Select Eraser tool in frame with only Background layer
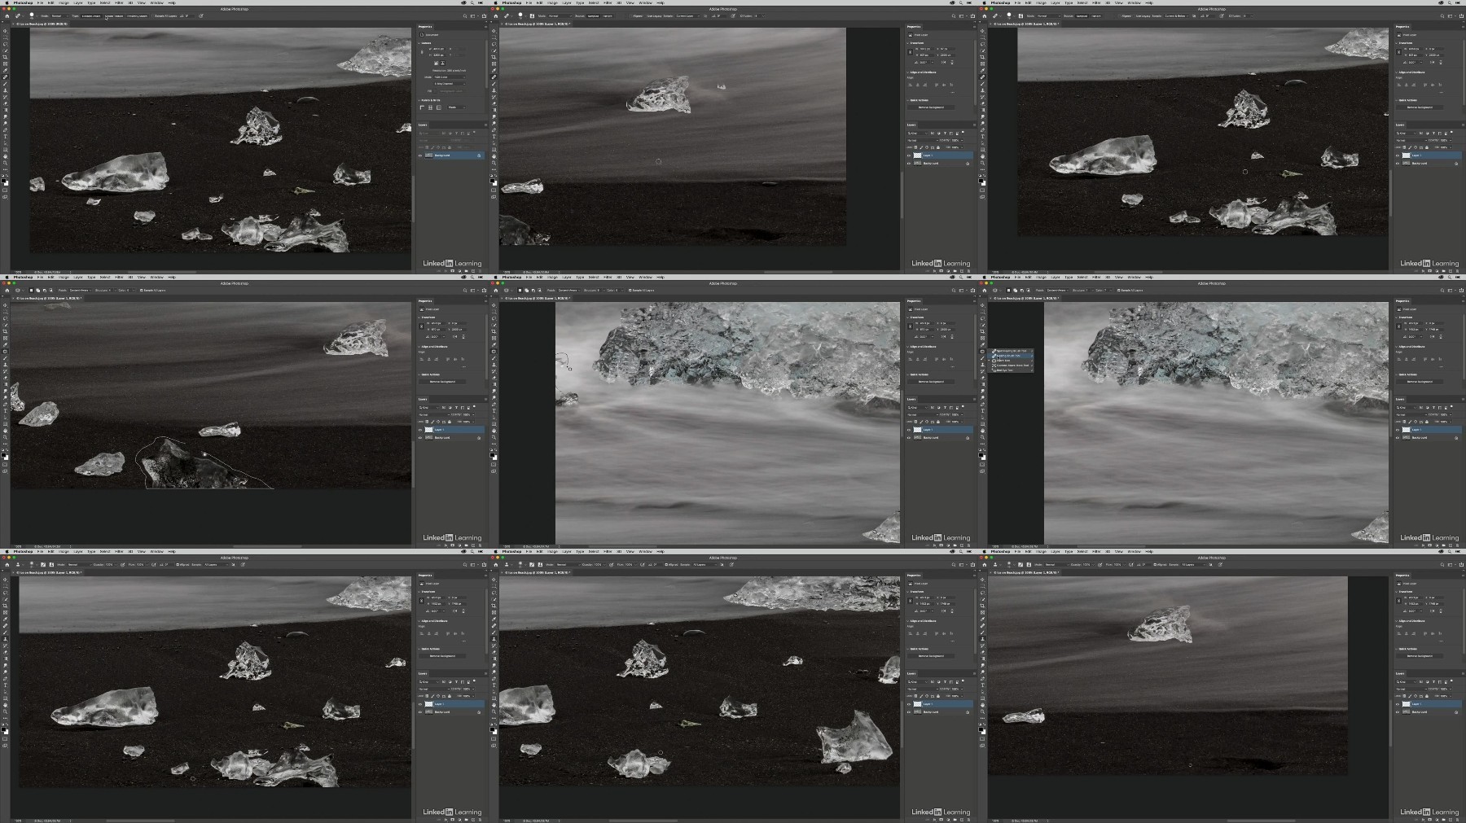This screenshot has height=823, width=1466. (5, 103)
